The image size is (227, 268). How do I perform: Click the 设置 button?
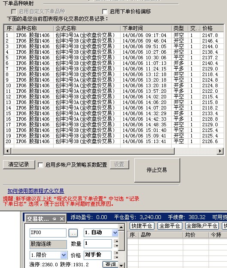coord(119,164)
